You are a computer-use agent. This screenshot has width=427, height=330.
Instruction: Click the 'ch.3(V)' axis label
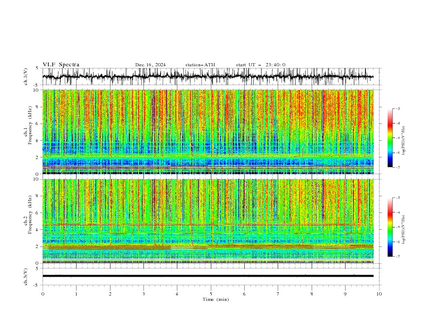pyautogui.click(x=26, y=277)
